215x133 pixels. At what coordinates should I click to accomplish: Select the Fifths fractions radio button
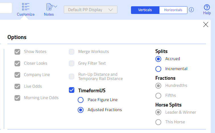point(158,95)
